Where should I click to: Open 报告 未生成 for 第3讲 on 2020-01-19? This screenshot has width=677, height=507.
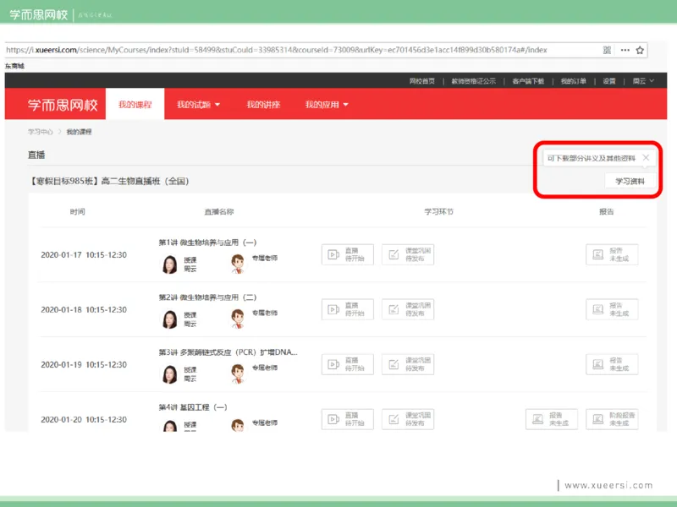tap(612, 364)
